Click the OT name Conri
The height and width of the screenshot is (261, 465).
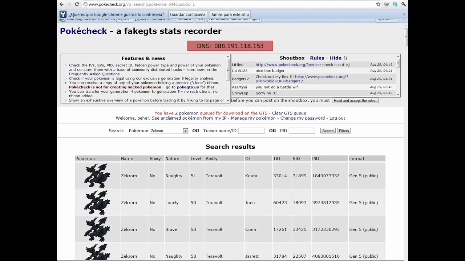251,229
